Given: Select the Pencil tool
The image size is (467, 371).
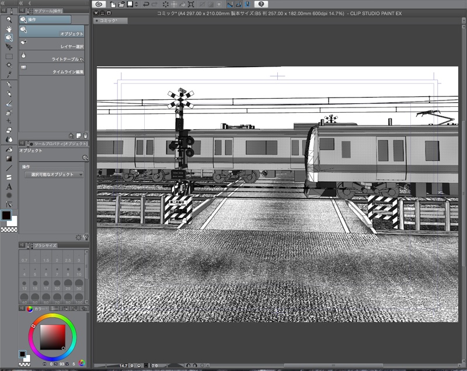Looking at the screenshot, I should pyautogui.click(x=9, y=94).
